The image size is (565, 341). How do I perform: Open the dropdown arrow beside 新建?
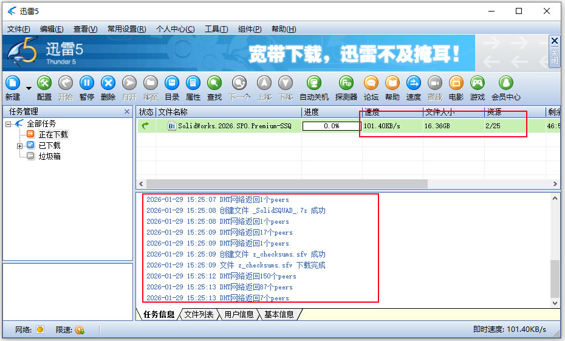[29, 88]
